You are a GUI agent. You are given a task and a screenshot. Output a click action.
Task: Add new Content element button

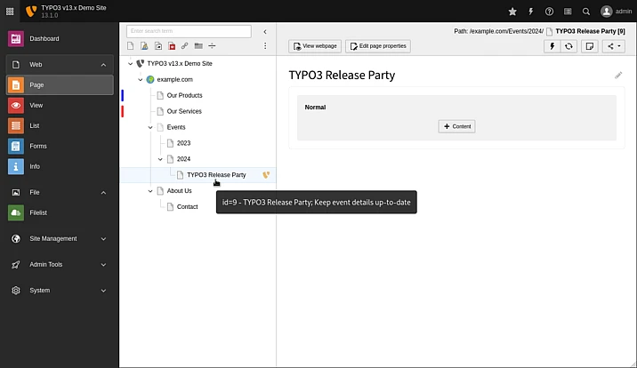click(456, 126)
